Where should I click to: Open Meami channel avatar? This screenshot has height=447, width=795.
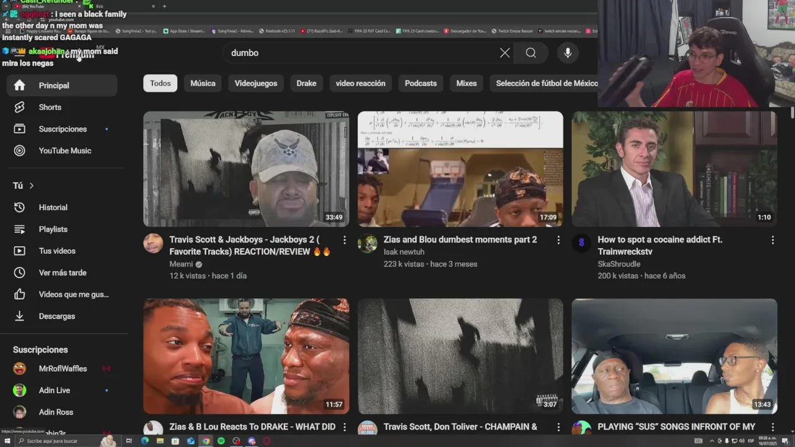point(153,243)
